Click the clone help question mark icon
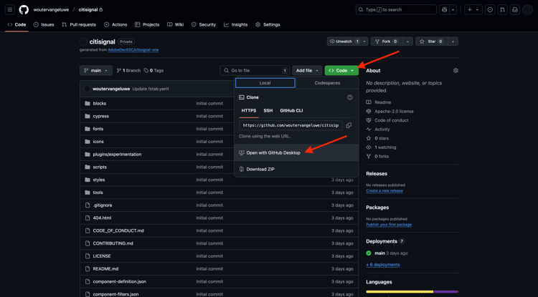Screen dimensions: 538x297 click(349, 97)
